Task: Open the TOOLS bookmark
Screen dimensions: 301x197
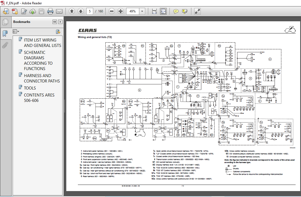Action: point(30,88)
